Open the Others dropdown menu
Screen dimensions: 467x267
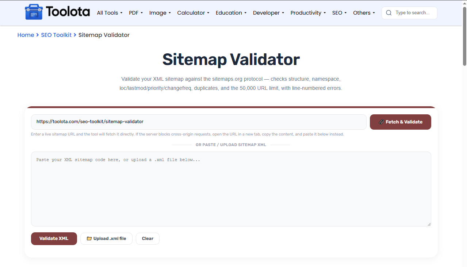(364, 13)
